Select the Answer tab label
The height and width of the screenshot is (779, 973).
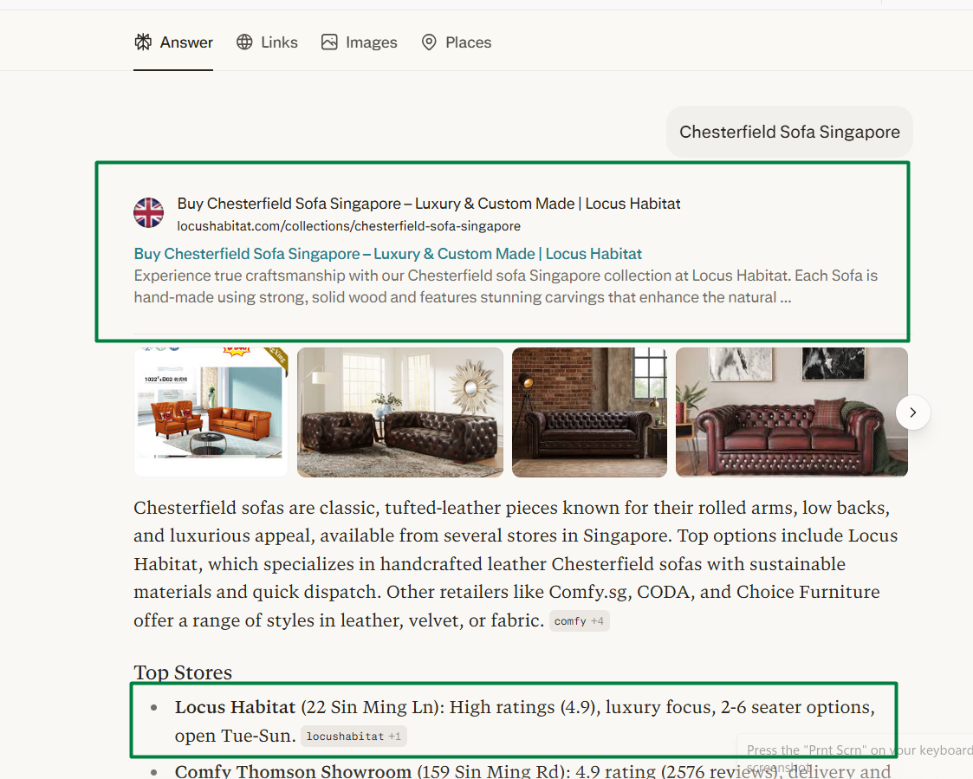[x=186, y=42]
